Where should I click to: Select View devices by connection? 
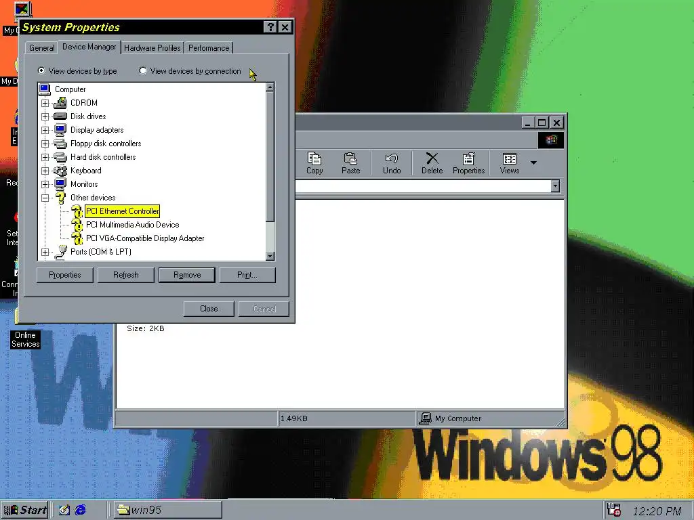(x=190, y=70)
